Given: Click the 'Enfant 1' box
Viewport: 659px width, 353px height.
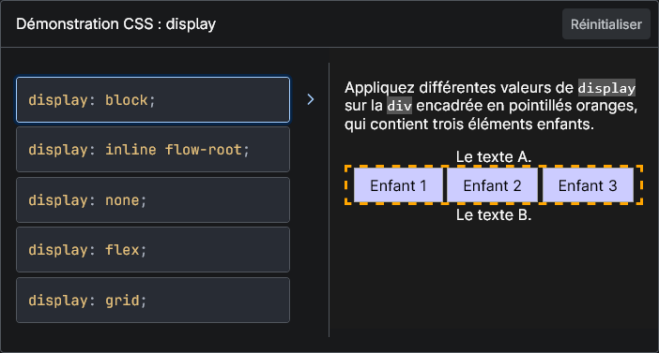Looking at the screenshot, I should (x=398, y=185).
